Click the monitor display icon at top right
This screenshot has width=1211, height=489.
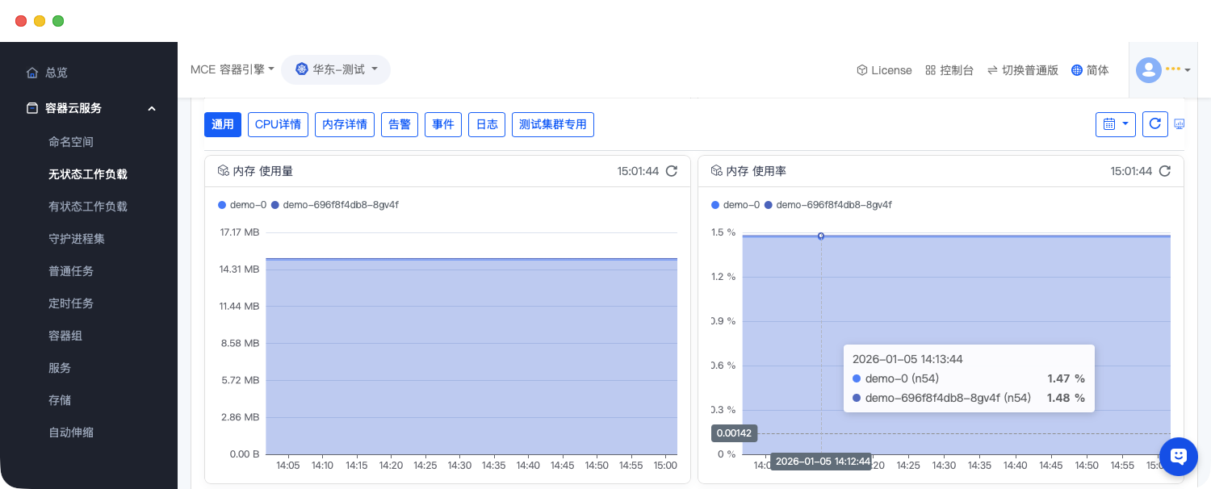pyautogui.click(x=1179, y=124)
